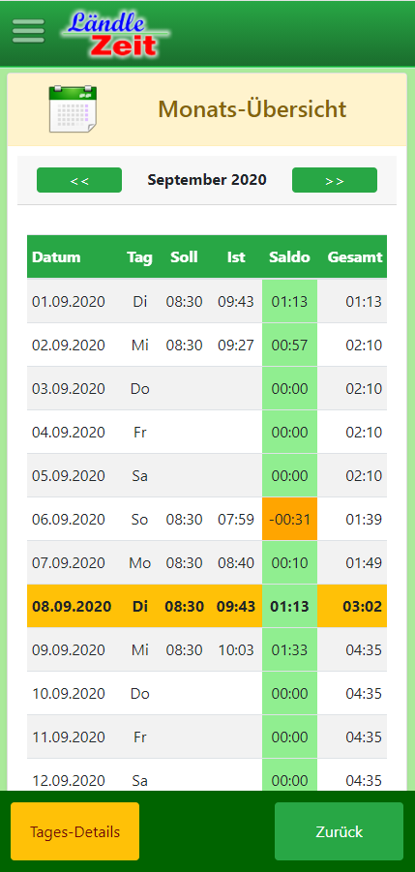415x872 pixels.
Task: Click the Saldo column header
Action: [289, 256]
